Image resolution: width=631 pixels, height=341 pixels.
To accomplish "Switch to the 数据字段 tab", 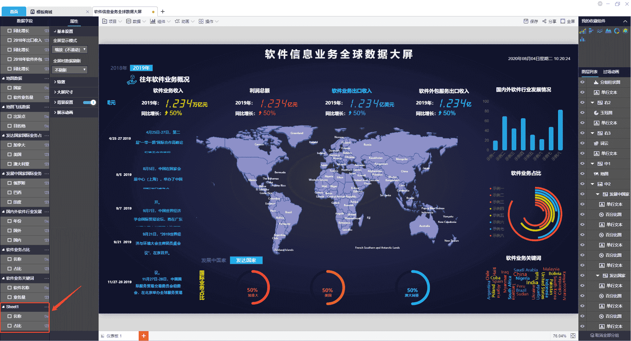I will pyautogui.click(x=25, y=21).
